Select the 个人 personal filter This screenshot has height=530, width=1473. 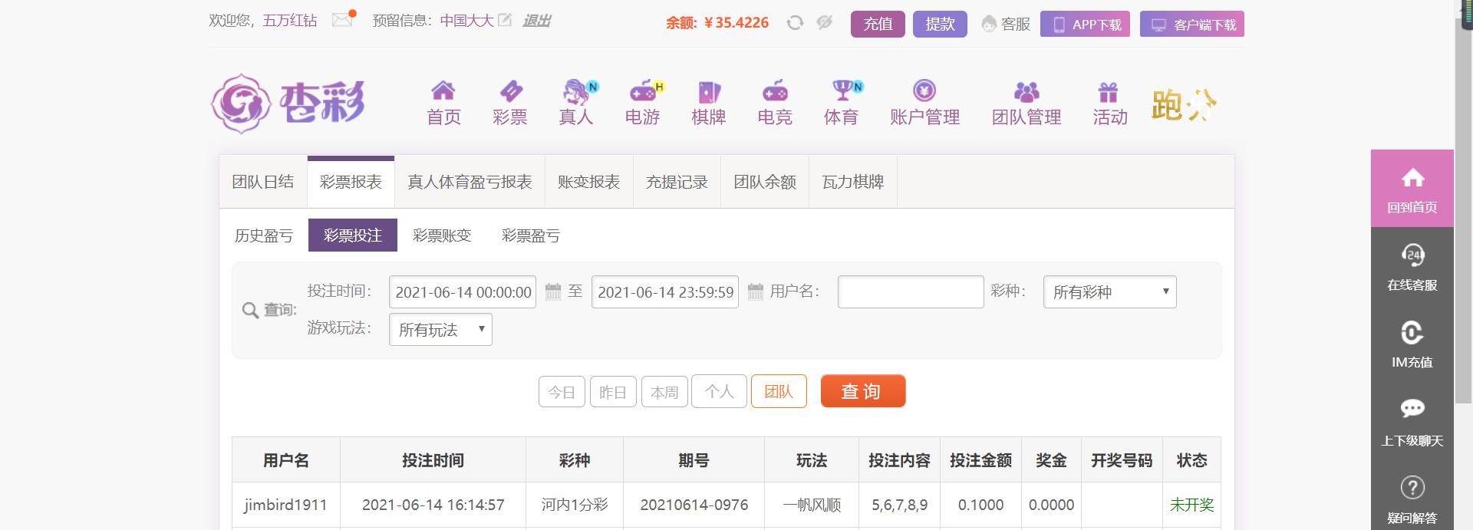tap(719, 391)
